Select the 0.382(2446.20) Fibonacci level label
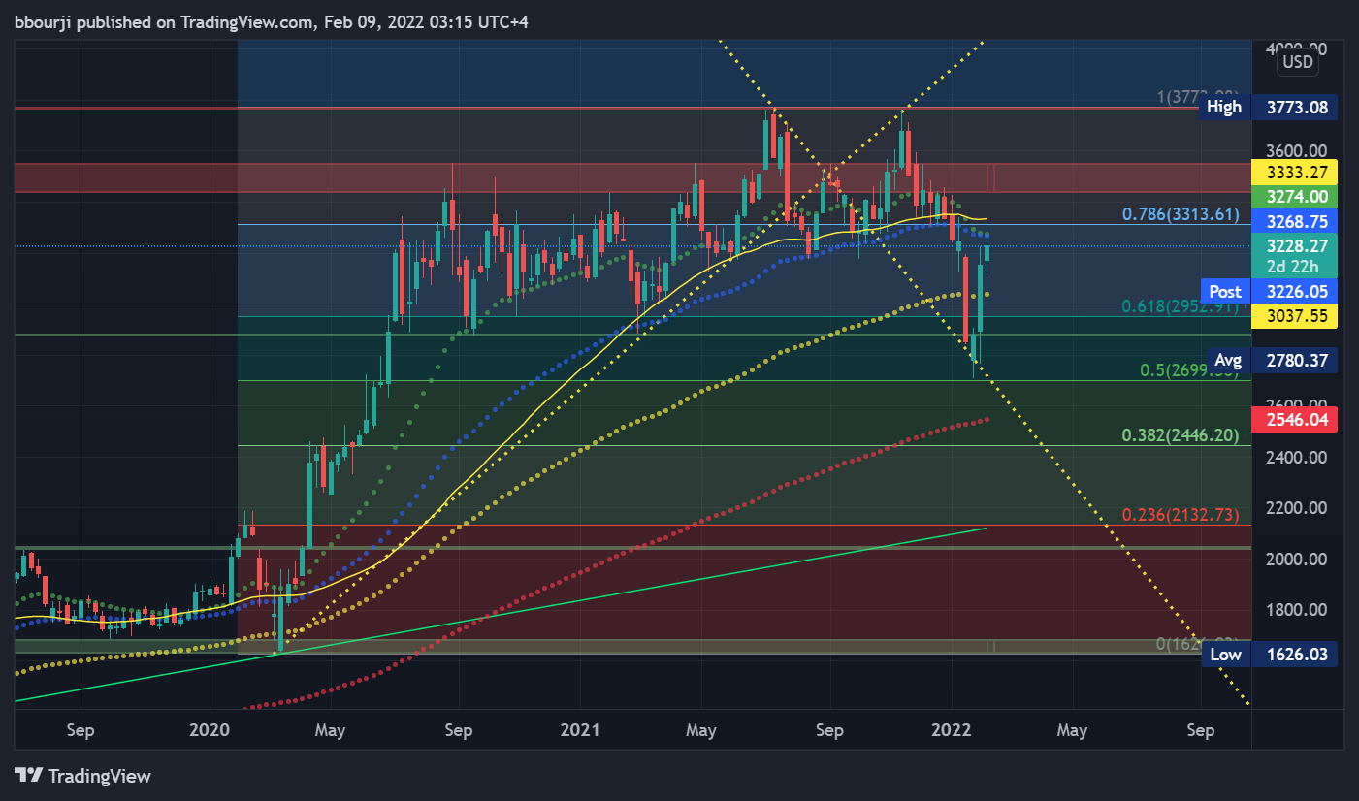Image resolution: width=1359 pixels, height=801 pixels. coord(1181,435)
